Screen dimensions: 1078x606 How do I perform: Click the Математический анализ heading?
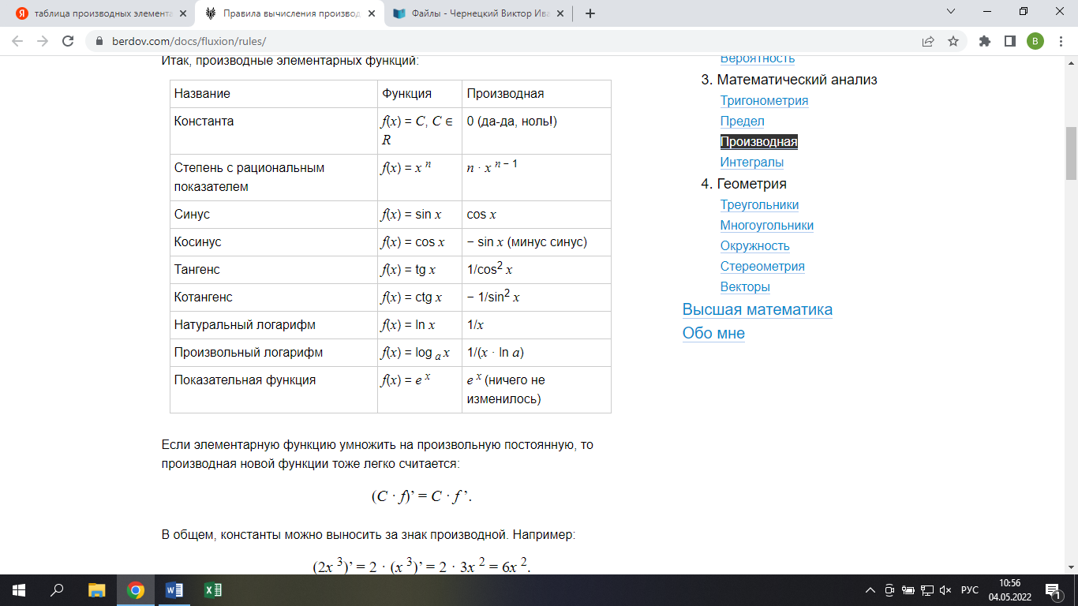[796, 80]
